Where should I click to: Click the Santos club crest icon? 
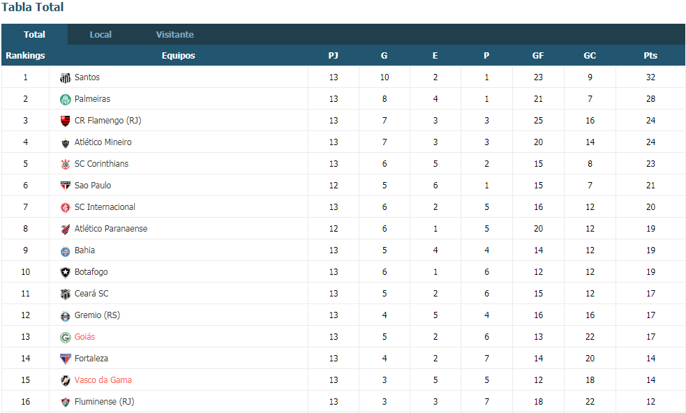point(65,78)
